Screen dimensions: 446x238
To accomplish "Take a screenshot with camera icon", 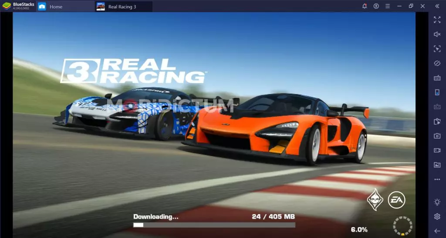I will 437,136.
